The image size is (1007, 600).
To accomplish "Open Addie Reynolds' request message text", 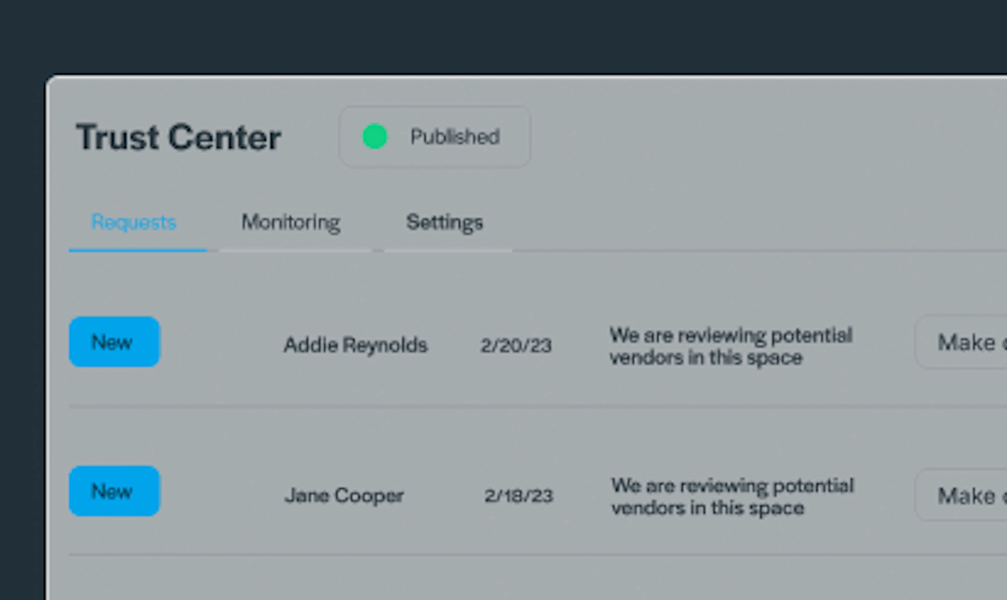I will tap(731, 346).
